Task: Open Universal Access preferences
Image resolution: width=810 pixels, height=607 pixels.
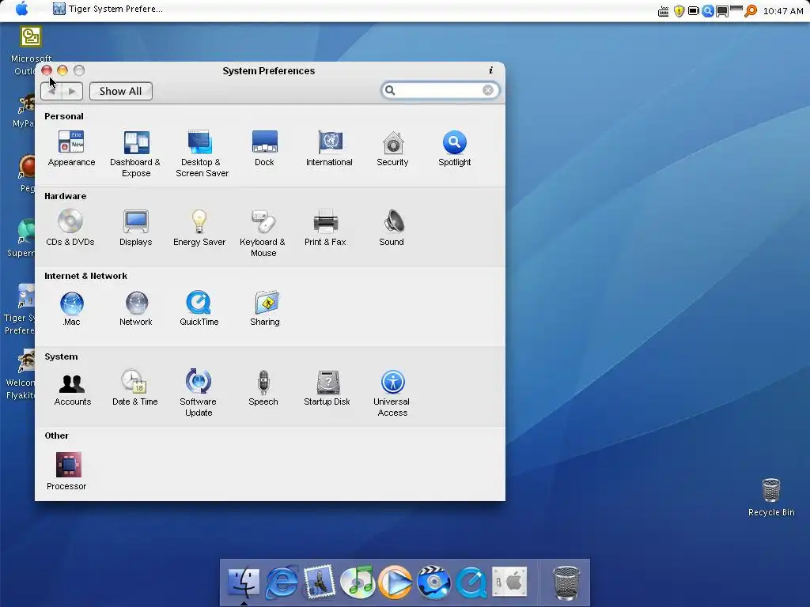Action: pyautogui.click(x=392, y=394)
